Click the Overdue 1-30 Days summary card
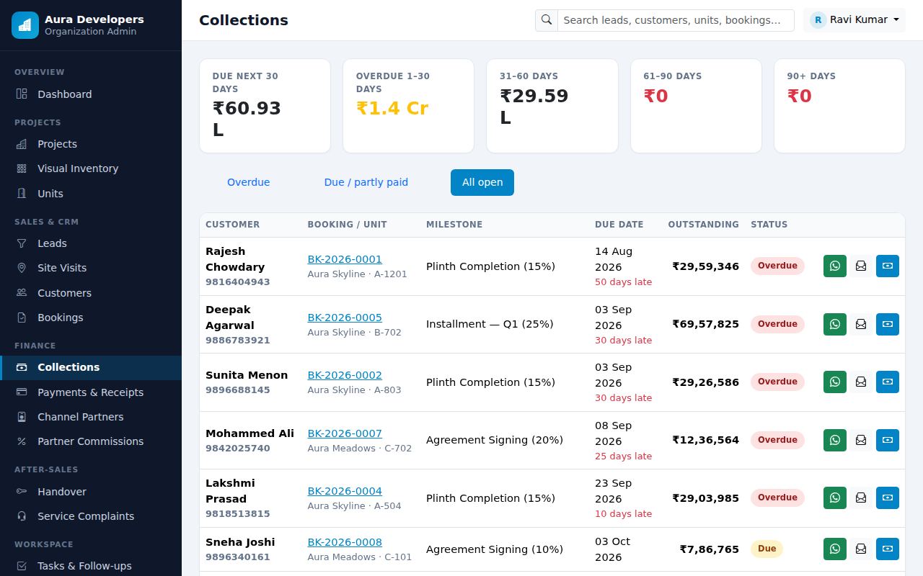Screen dimensions: 923x576 [x=408, y=106]
